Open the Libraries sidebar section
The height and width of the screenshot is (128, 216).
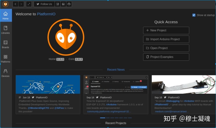(5, 30)
